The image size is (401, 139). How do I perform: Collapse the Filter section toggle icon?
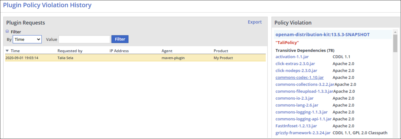pos(7,32)
